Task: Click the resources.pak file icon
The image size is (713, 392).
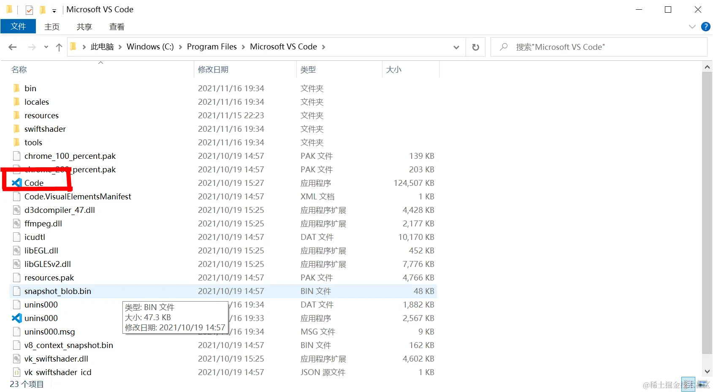Action: tap(16, 278)
